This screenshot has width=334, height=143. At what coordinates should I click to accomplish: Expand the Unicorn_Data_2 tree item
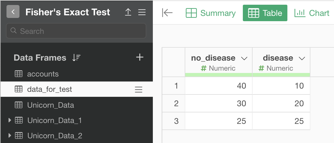(x=9, y=135)
